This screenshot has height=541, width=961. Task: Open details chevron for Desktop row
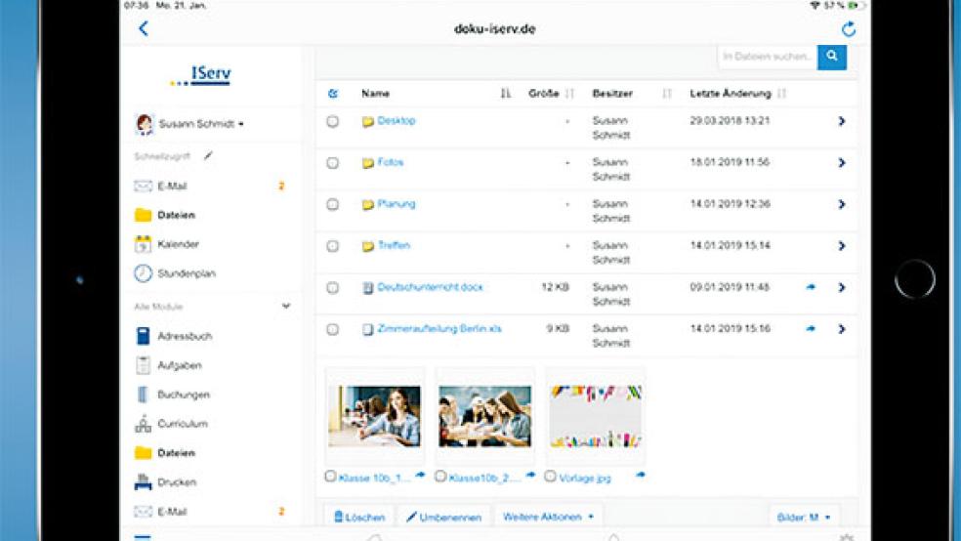(842, 121)
